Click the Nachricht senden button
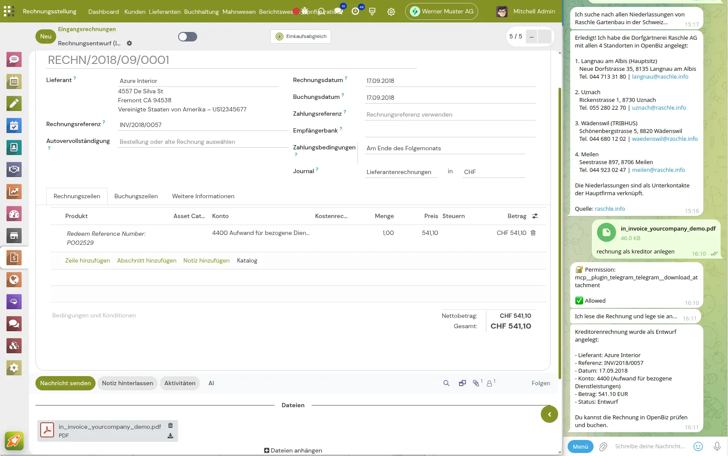Image resolution: width=728 pixels, height=456 pixels. 65,383
